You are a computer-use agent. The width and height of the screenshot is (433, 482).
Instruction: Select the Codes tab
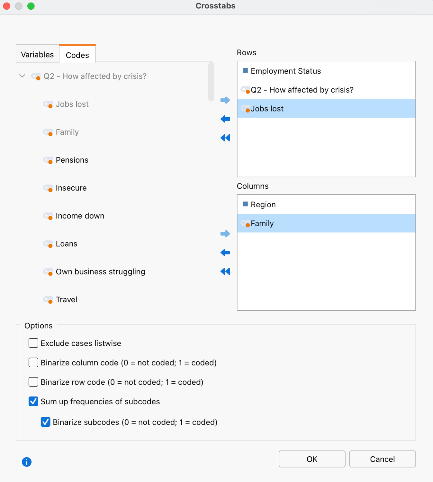77,55
